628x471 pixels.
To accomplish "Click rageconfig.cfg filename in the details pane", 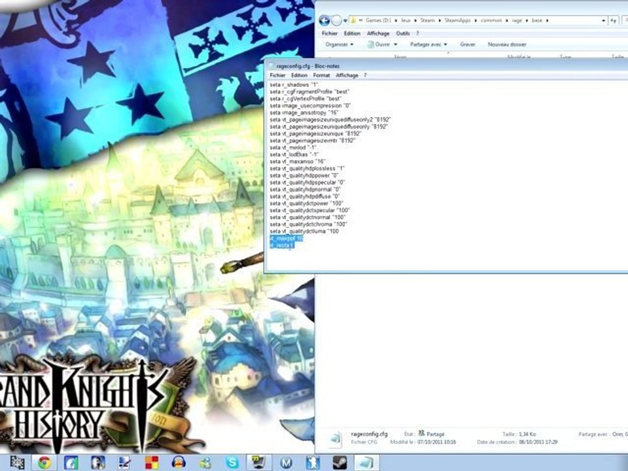I will [x=369, y=434].
